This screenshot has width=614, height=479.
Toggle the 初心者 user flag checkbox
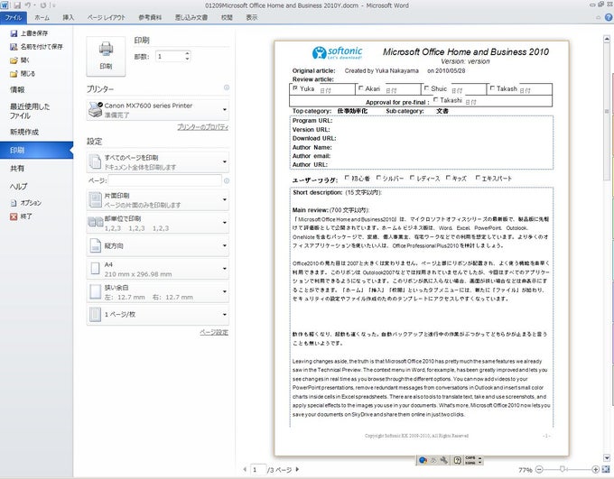pyautogui.click(x=347, y=178)
